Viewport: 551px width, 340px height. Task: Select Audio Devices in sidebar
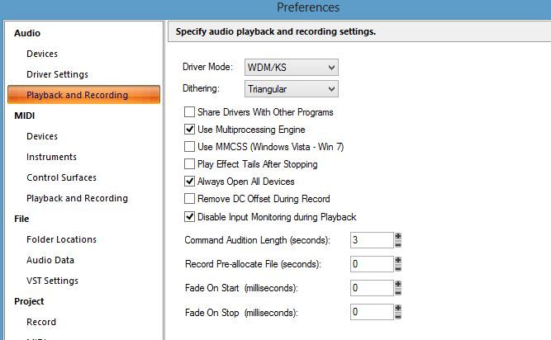(x=42, y=54)
